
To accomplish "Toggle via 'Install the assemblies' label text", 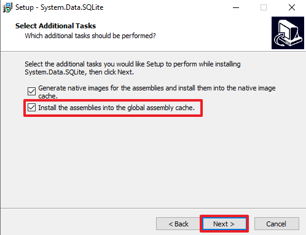I will click(x=116, y=108).
